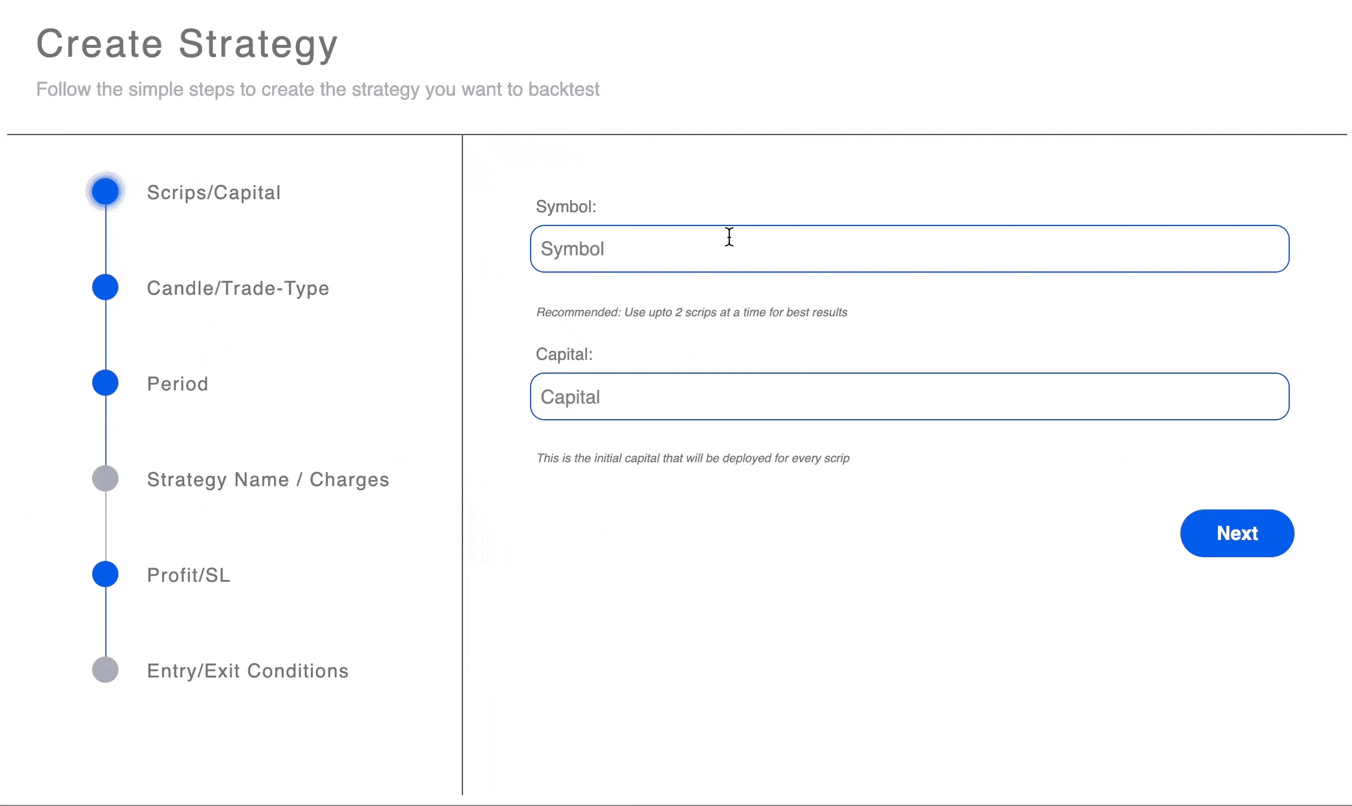Screen dimensions: 1352x806
Task: Click the Profit/SL step circle
Action: [x=105, y=574]
